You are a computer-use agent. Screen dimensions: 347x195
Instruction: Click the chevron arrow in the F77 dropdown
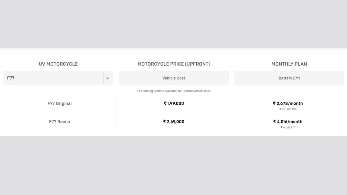click(108, 78)
